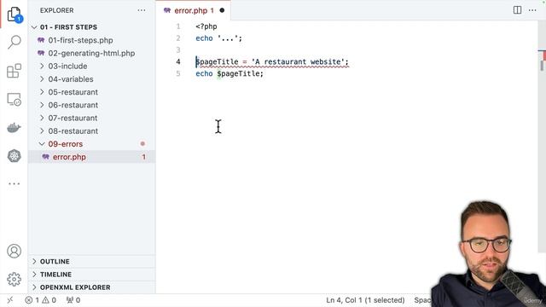
Task: Click line number 1 in the gutter
Action: click(178, 26)
